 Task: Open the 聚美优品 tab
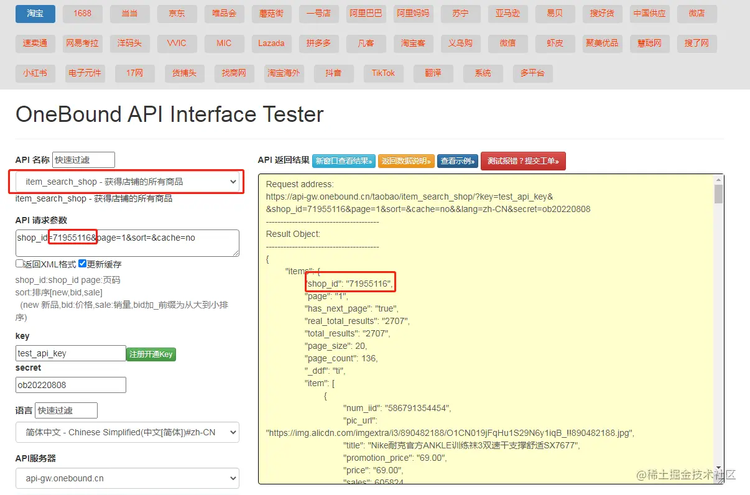click(x=602, y=44)
